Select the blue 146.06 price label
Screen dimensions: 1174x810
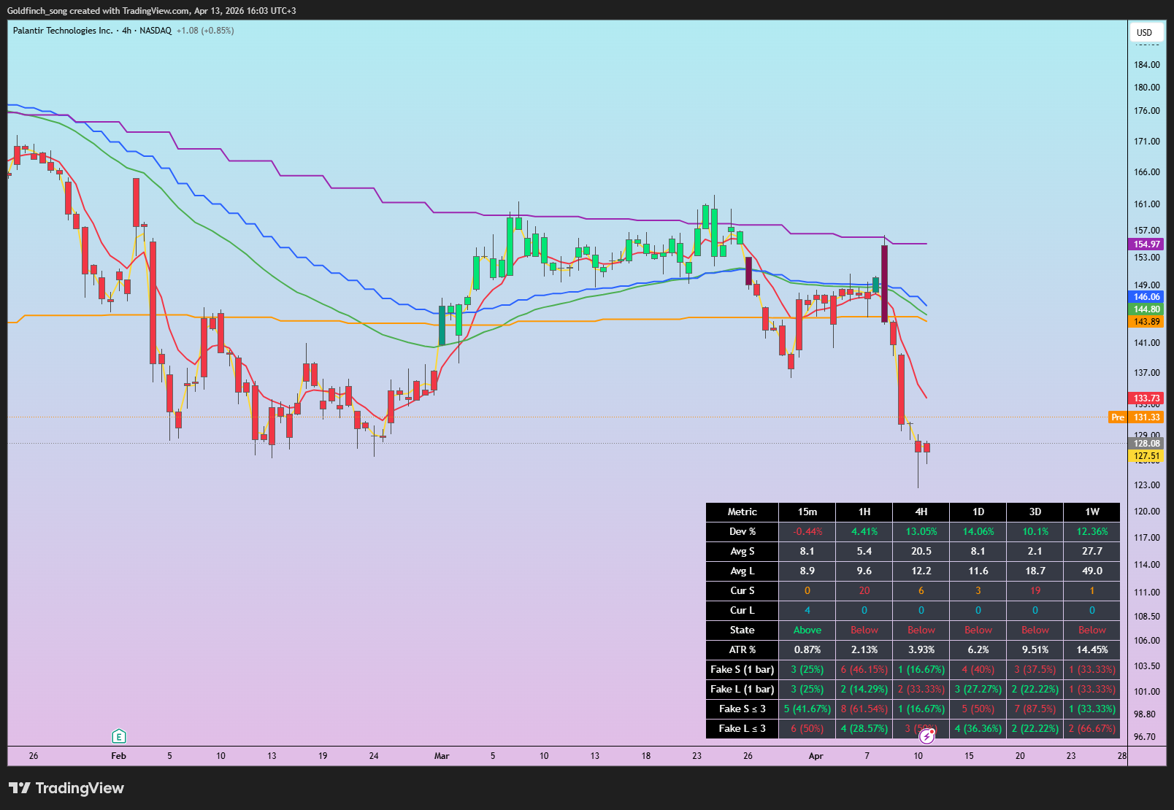pyautogui.click(x=1146, y=297)
